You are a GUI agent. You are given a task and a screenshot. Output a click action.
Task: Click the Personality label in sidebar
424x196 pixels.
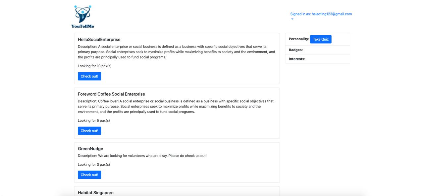299,39
